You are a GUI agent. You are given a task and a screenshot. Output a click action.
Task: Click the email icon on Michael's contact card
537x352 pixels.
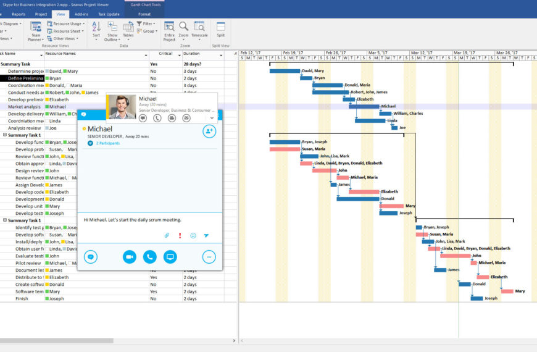point(186,118)
